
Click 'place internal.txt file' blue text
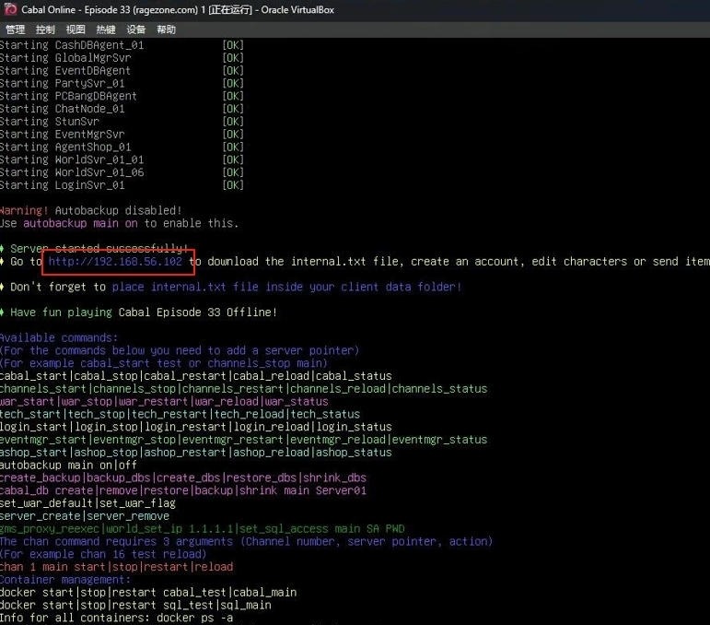186,287
